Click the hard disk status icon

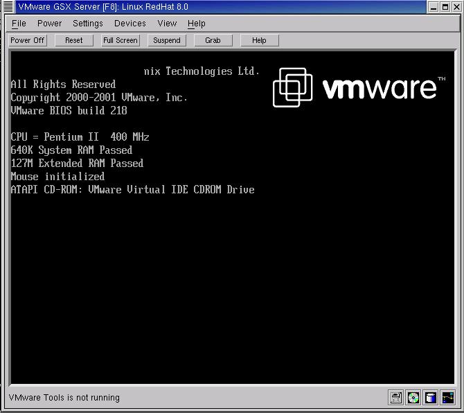[x=431, y=398]
